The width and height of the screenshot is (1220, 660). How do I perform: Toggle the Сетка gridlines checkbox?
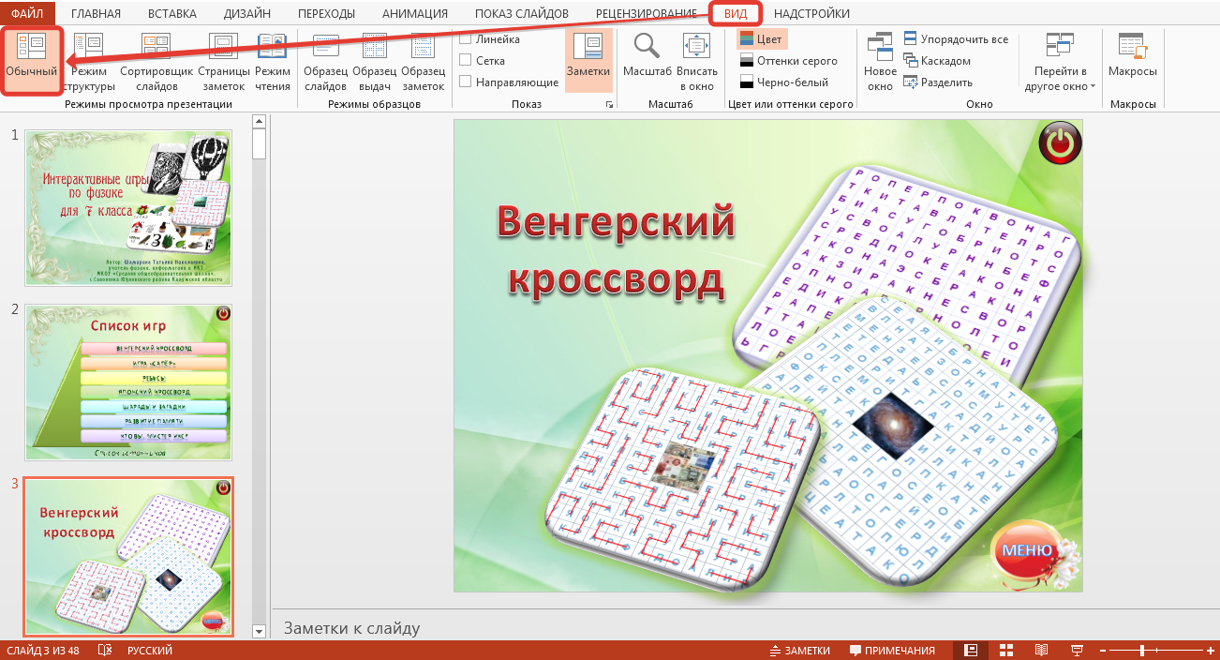tap(466, 61)
